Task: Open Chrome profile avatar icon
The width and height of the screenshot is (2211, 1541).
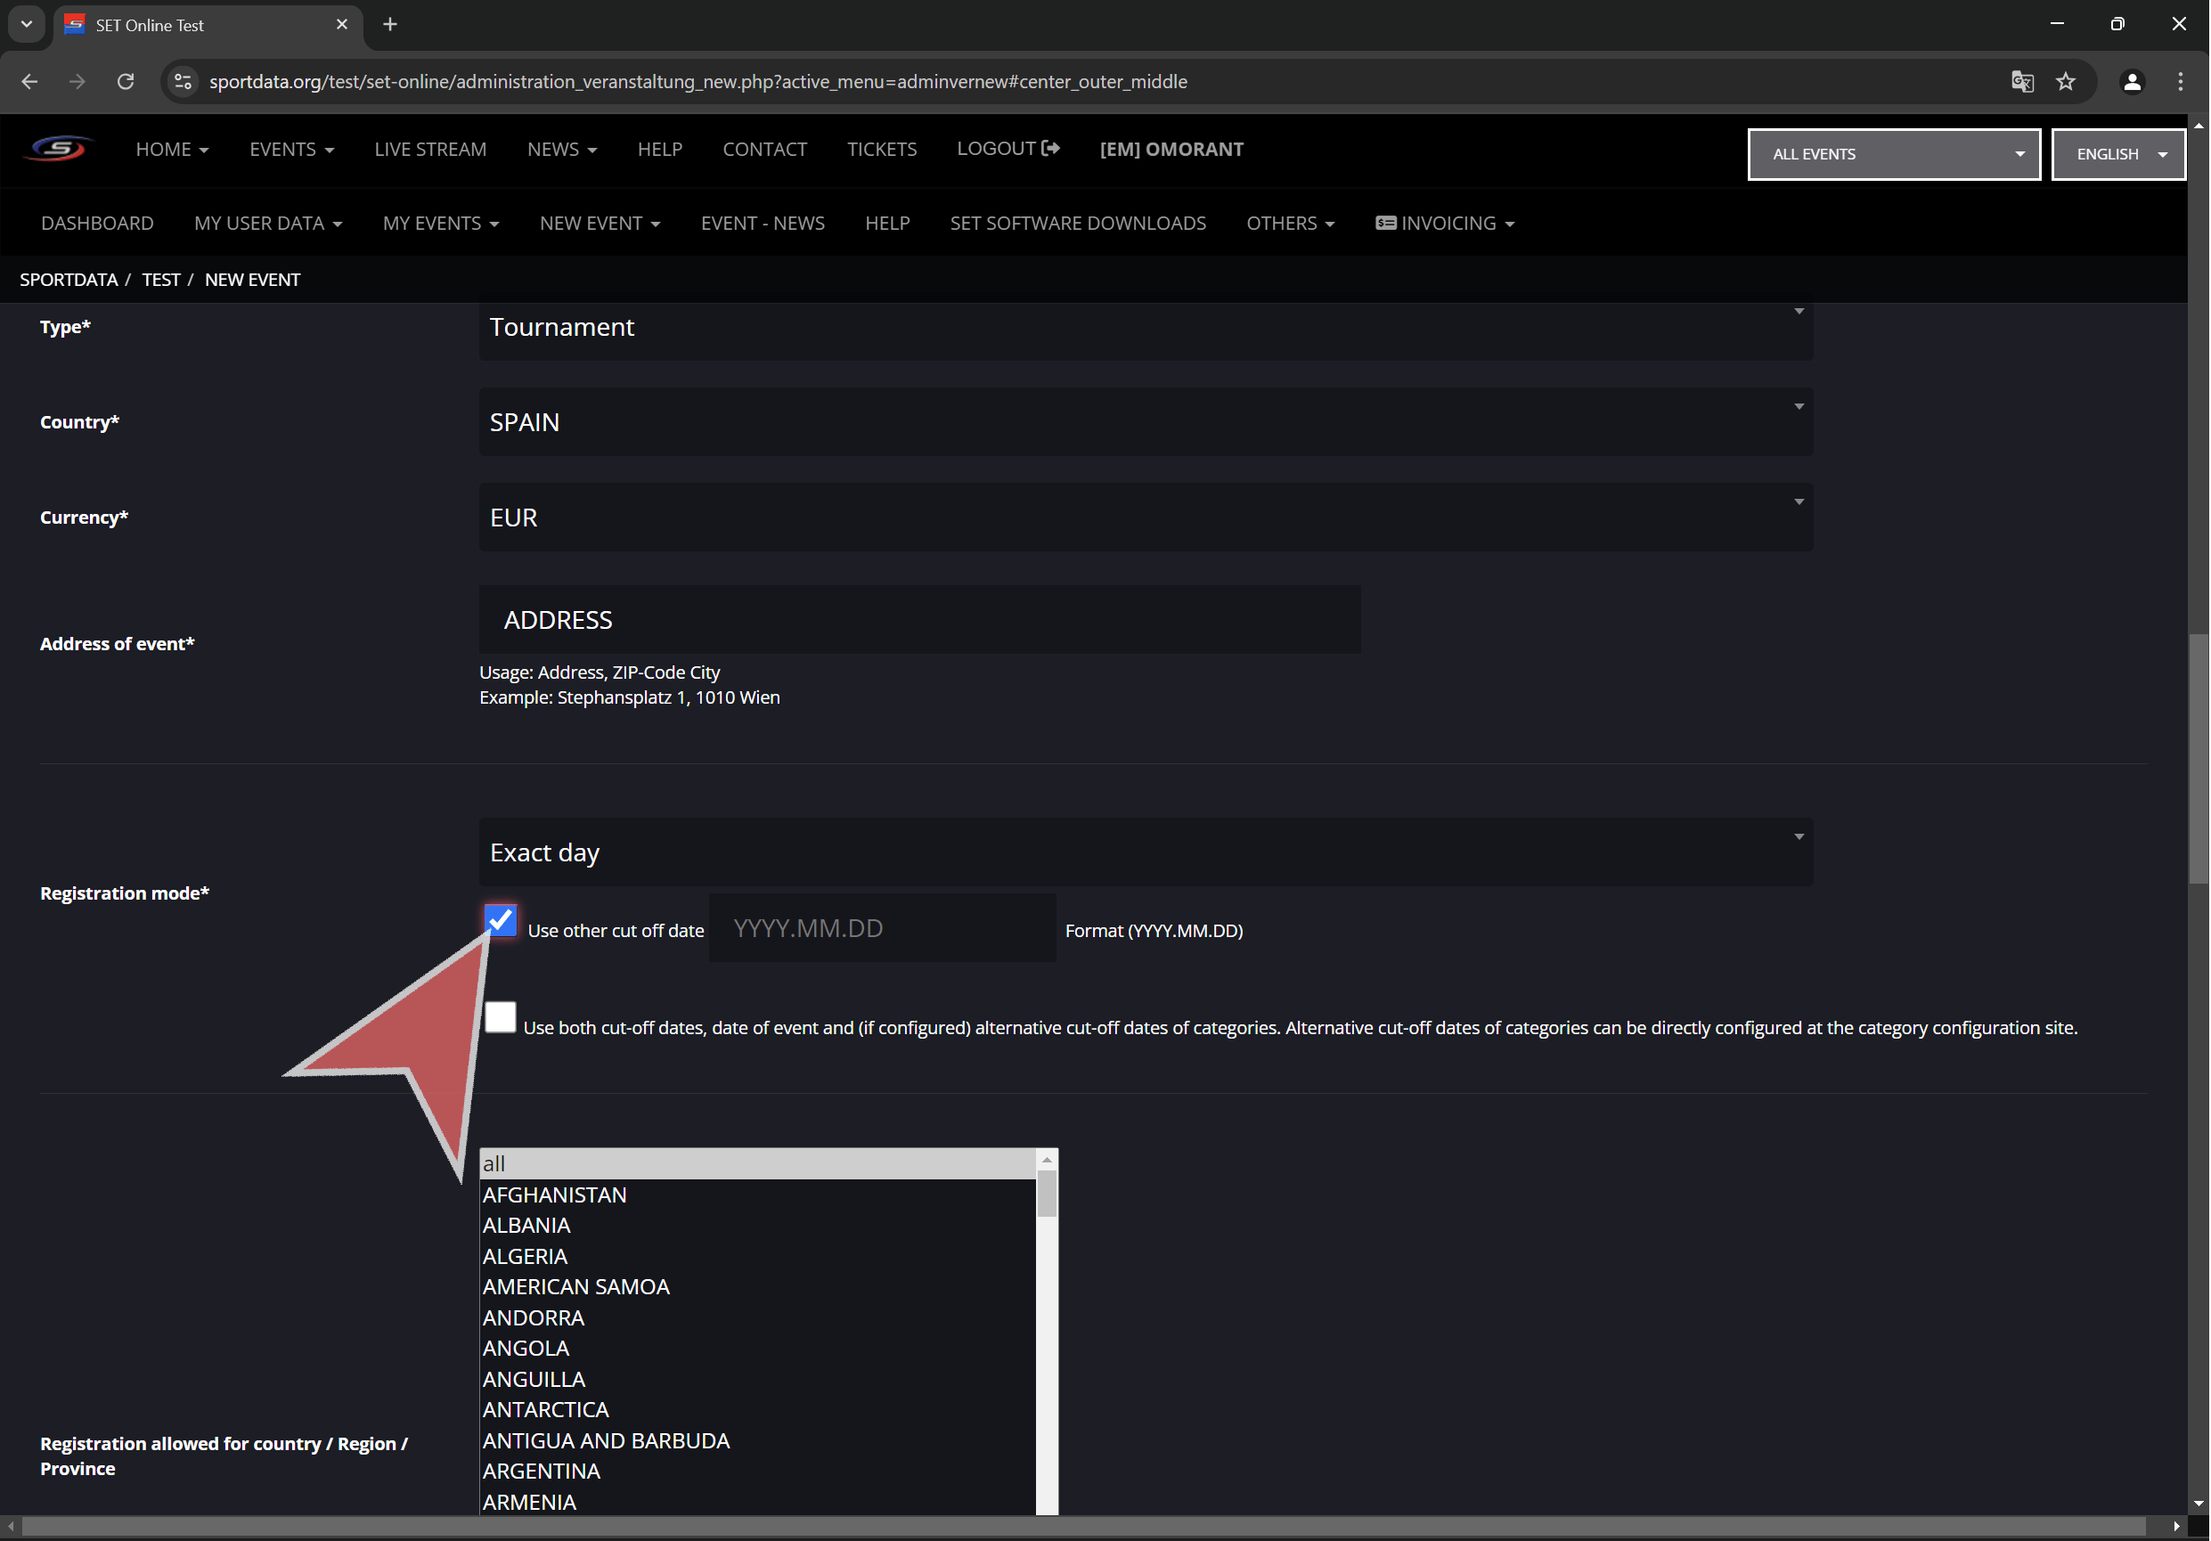Action: pos(2131,82)
